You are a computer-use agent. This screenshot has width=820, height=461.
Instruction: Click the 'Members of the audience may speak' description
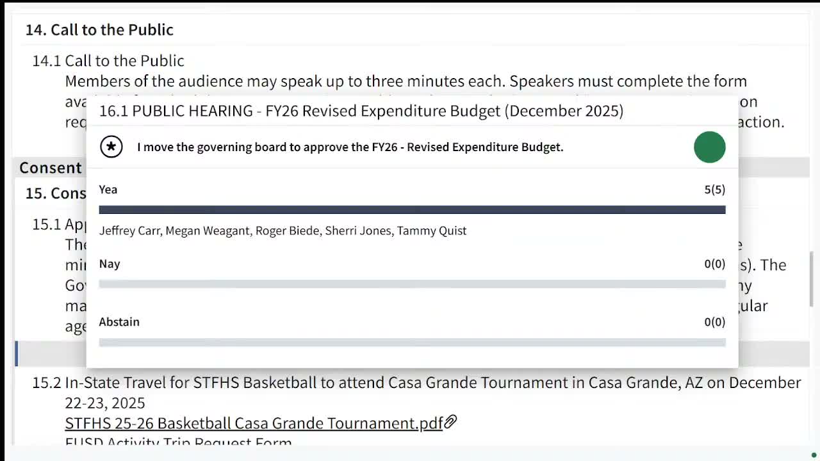coord(406,81)
